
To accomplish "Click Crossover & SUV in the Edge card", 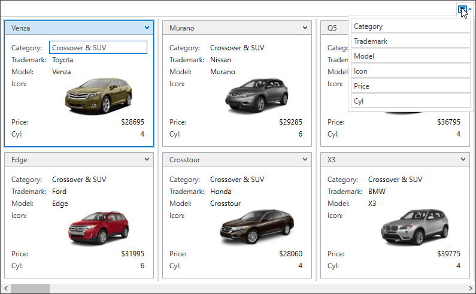I will click(79, 180).
